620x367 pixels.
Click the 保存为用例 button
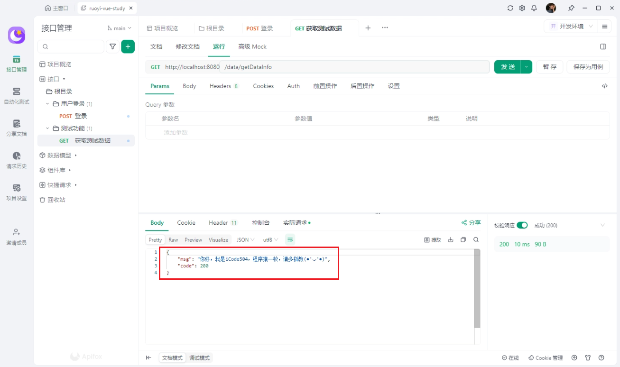coord(588,67)
